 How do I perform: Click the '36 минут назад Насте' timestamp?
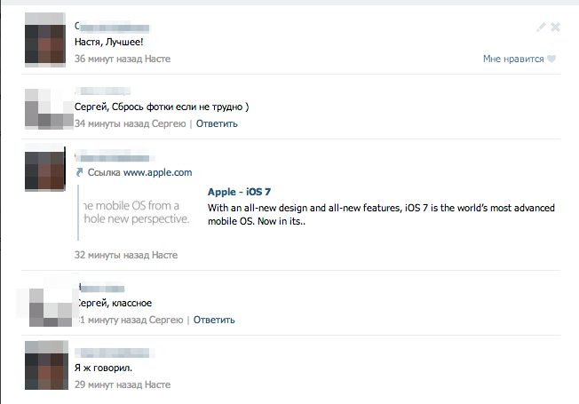tap(123, 59)
